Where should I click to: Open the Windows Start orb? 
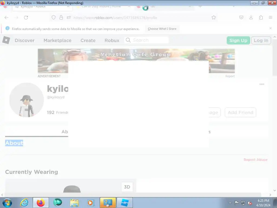tap(7, 203)
